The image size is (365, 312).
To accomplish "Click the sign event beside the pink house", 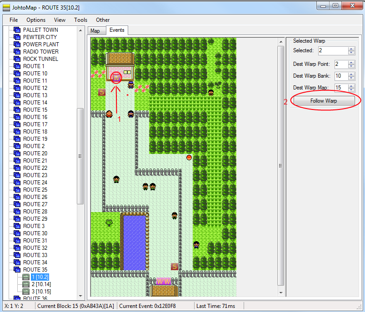I will click(102, 92).
